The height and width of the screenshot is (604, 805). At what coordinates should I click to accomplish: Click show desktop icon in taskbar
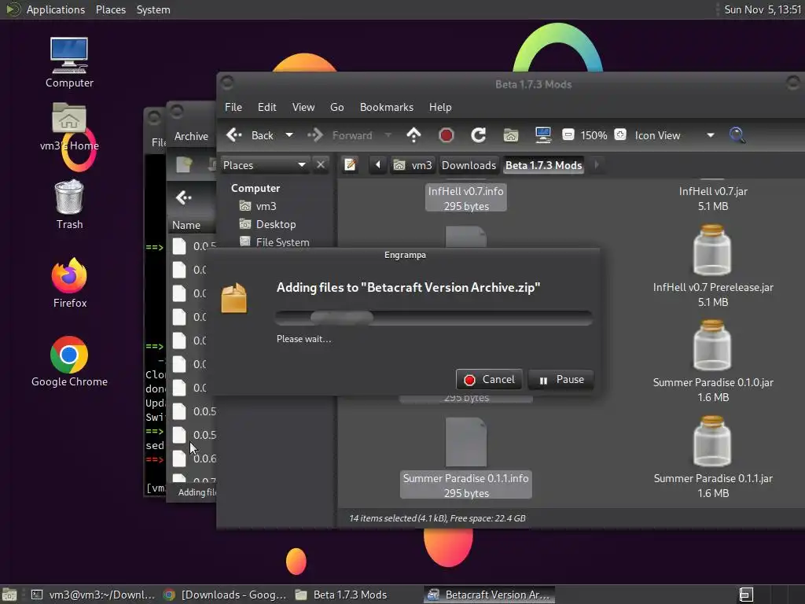coord(9,595)
